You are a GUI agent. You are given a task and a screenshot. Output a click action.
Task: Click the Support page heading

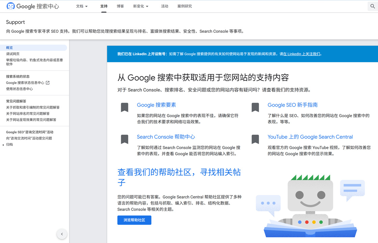pos(16,22)
